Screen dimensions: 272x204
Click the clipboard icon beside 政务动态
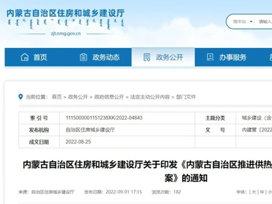[x=83, y=57]
